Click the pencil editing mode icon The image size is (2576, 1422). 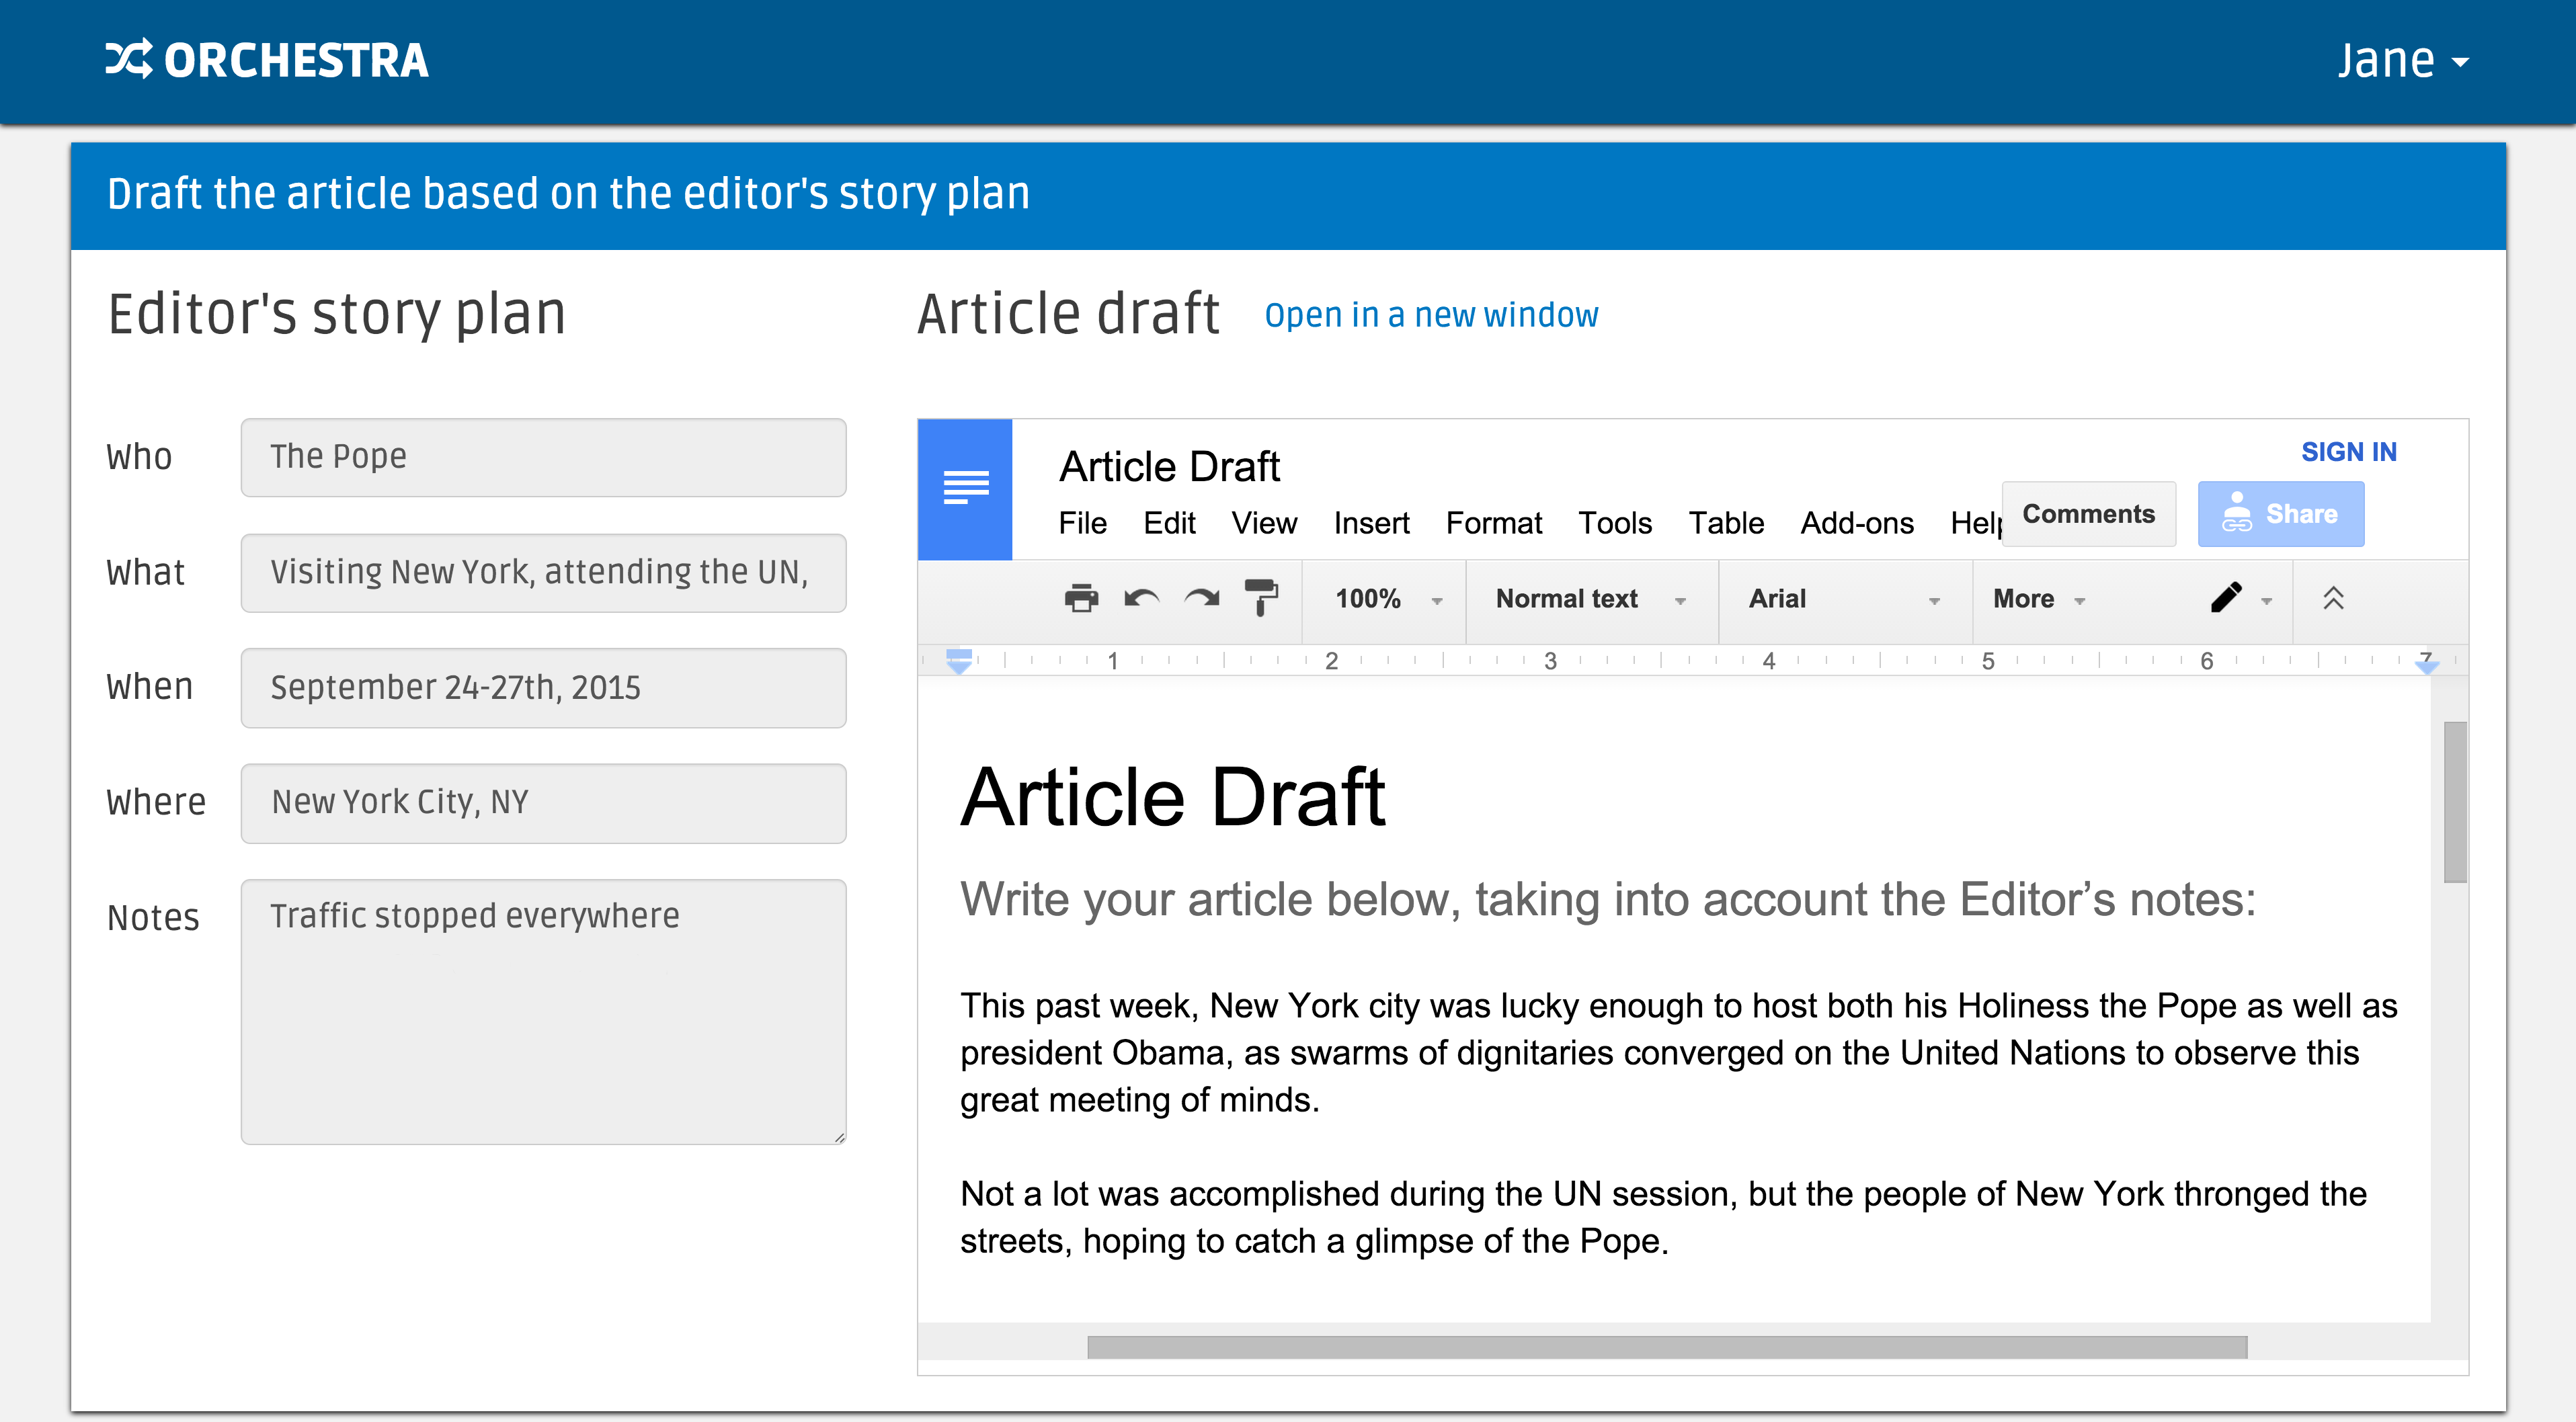(x=2226, y=598)
